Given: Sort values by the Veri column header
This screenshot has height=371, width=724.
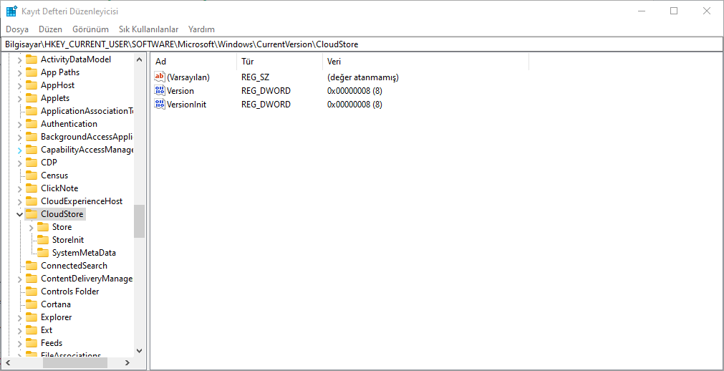Looking at the screenshot, I should click(425, 62).
